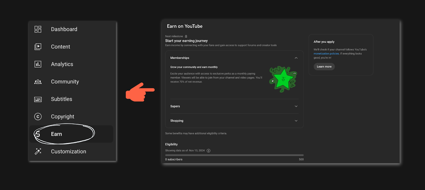The width and height of the screenshot is (425, 190).
Task: Click the Analytics bar-chart icon
Action: 38,64
